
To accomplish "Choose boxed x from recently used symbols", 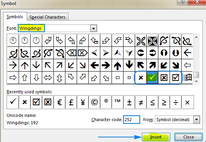I will (48, 102).
